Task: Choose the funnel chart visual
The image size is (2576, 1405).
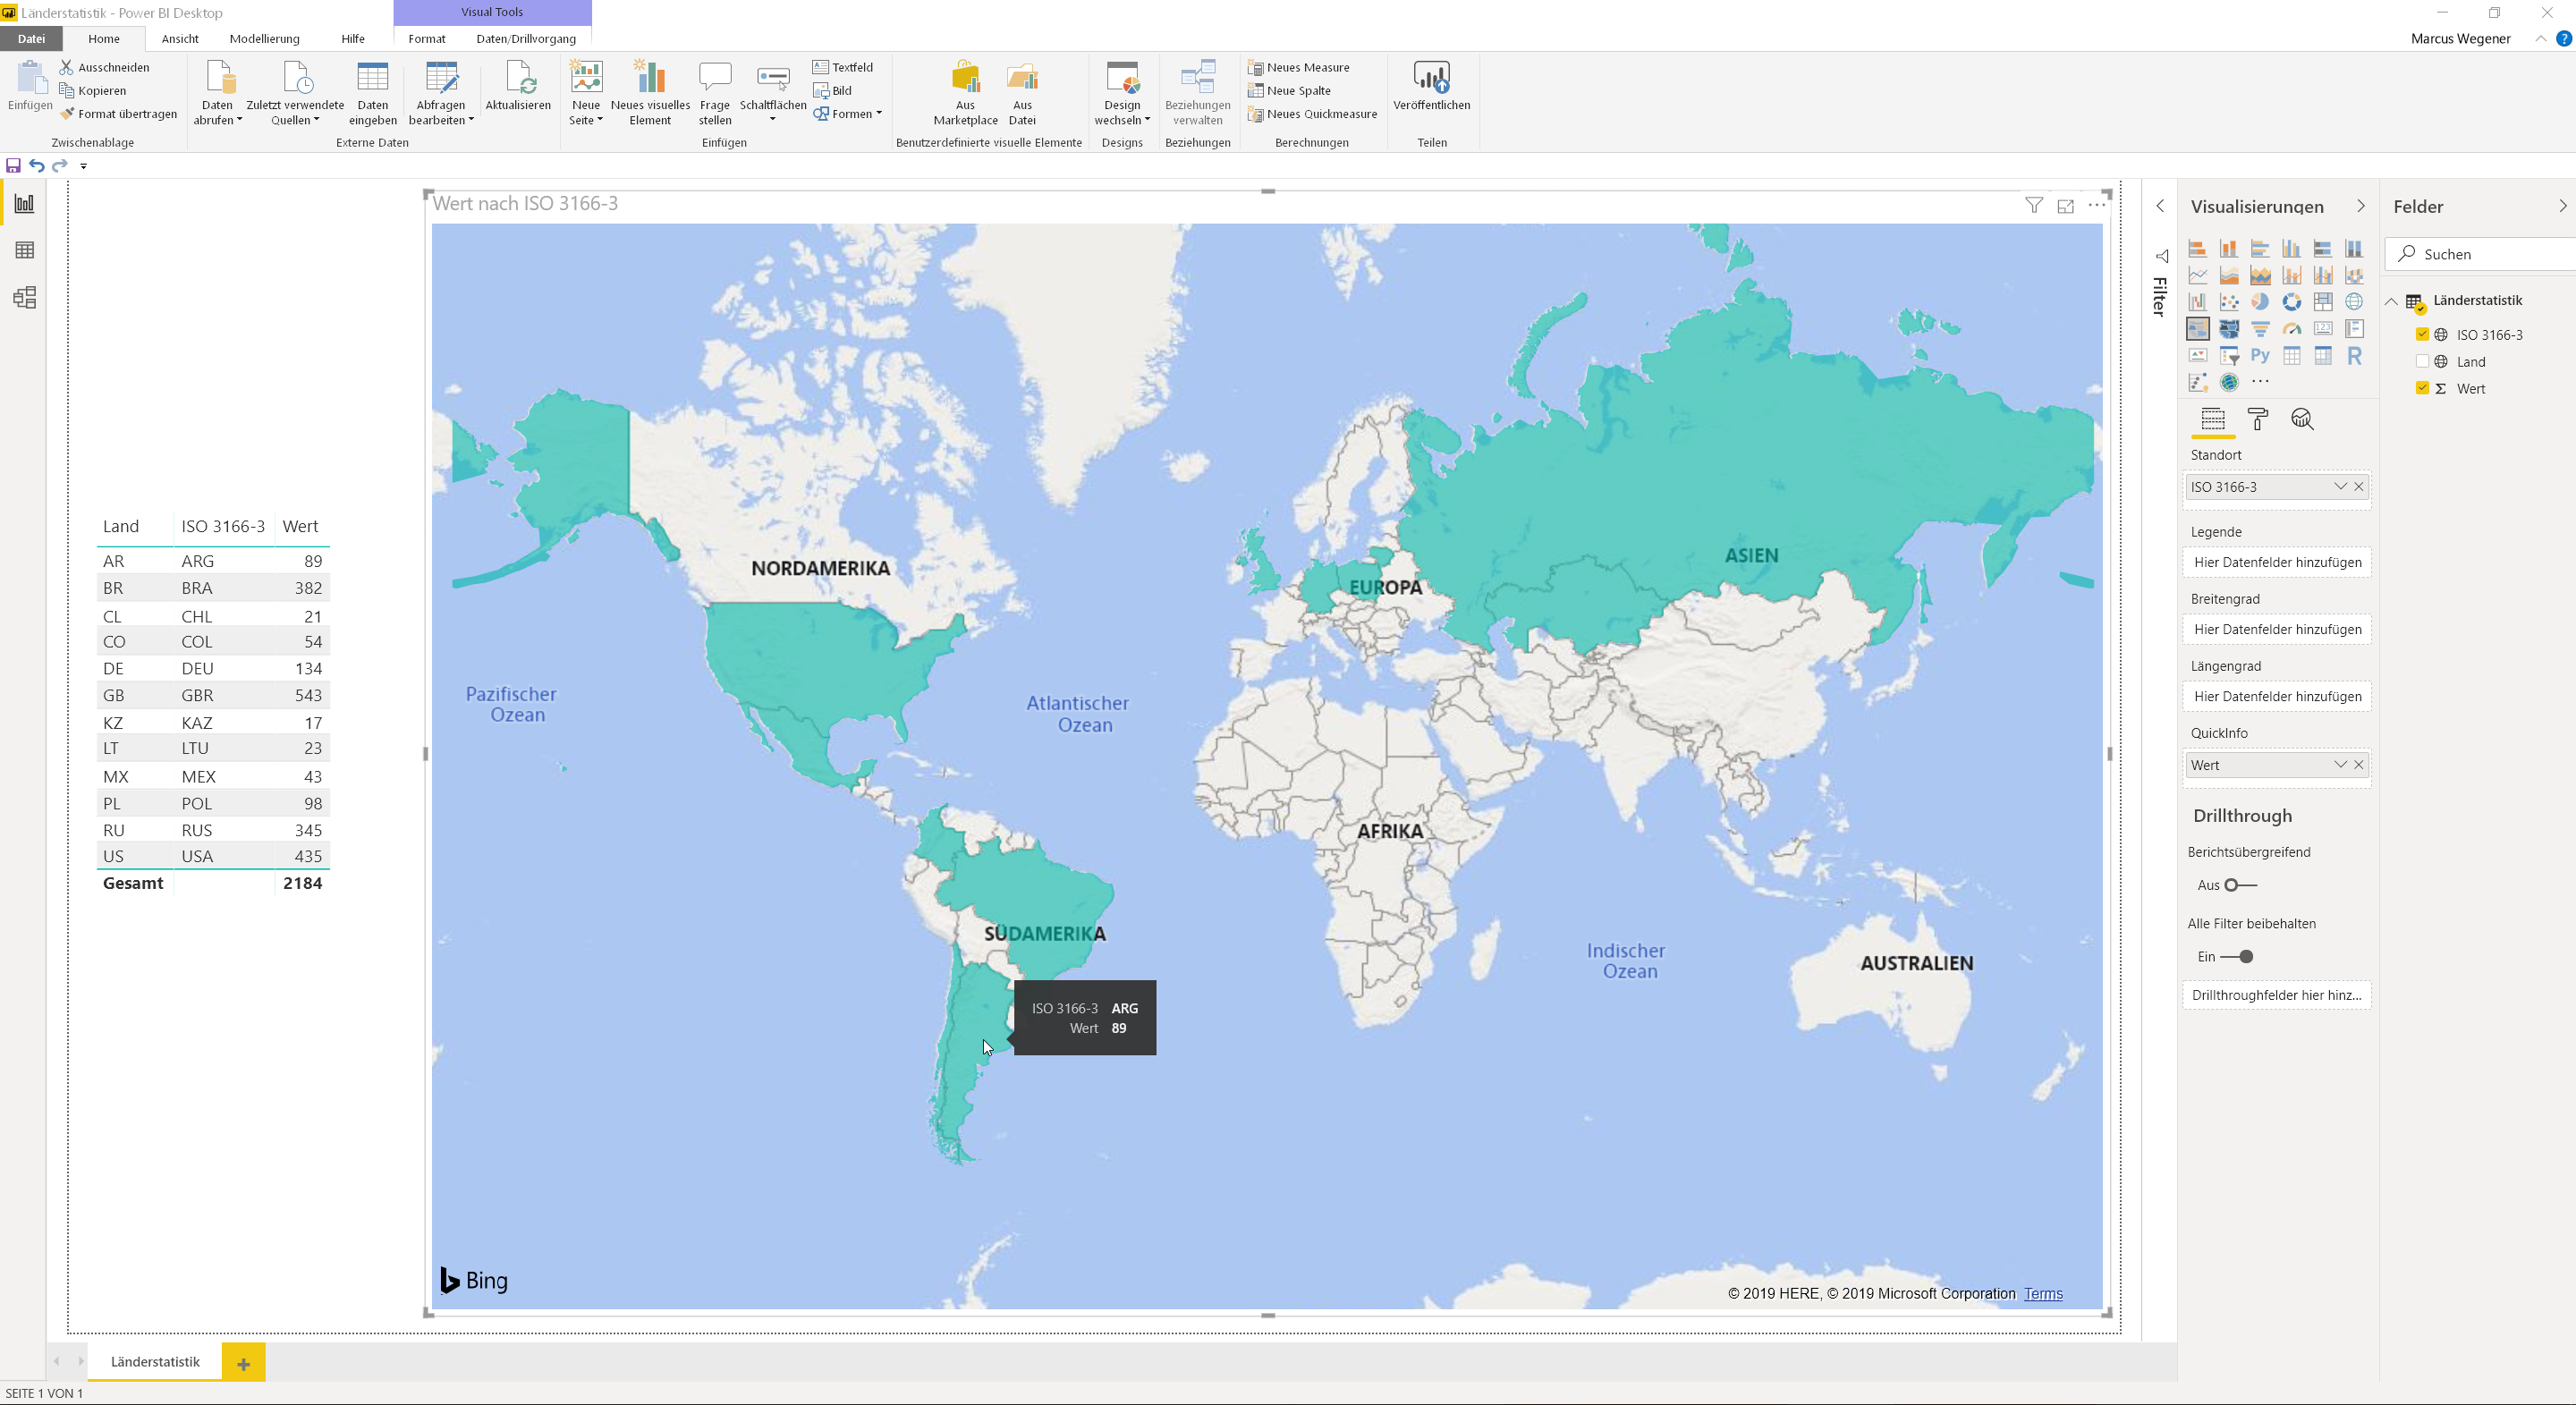Action: (2260, 329)
